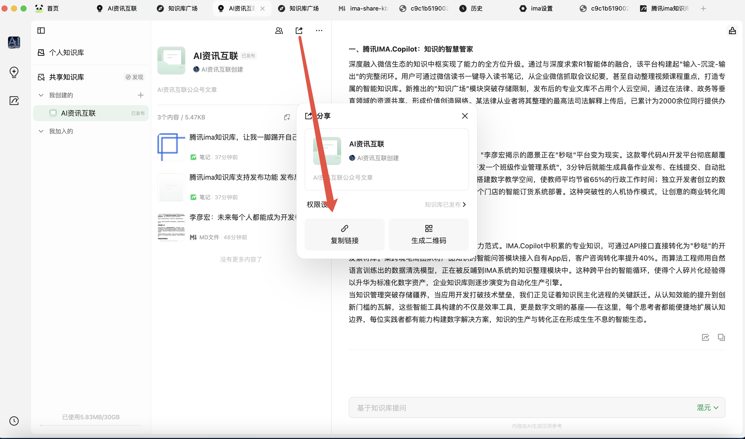Click the copy icon under answer
This screenshot has height=439, width=745.
[x=721, y=337]
